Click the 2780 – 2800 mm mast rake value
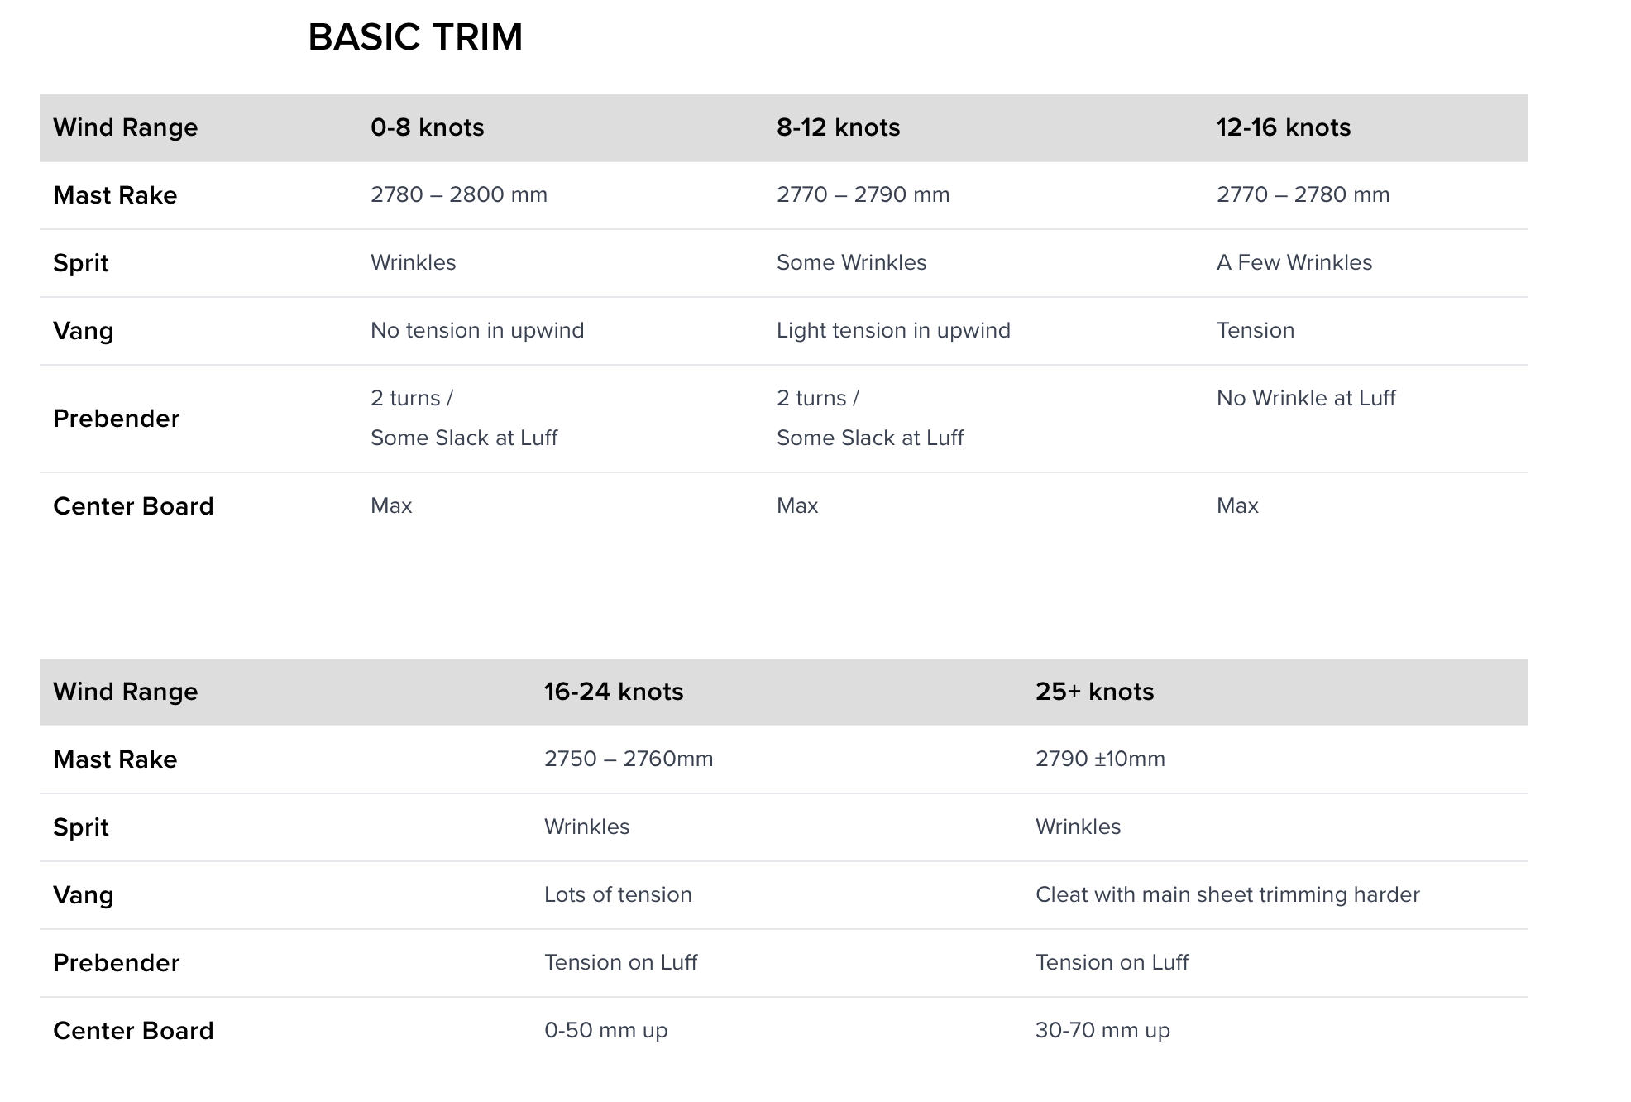Viewport: 1631px width, 1102px height. pos(458,194)
